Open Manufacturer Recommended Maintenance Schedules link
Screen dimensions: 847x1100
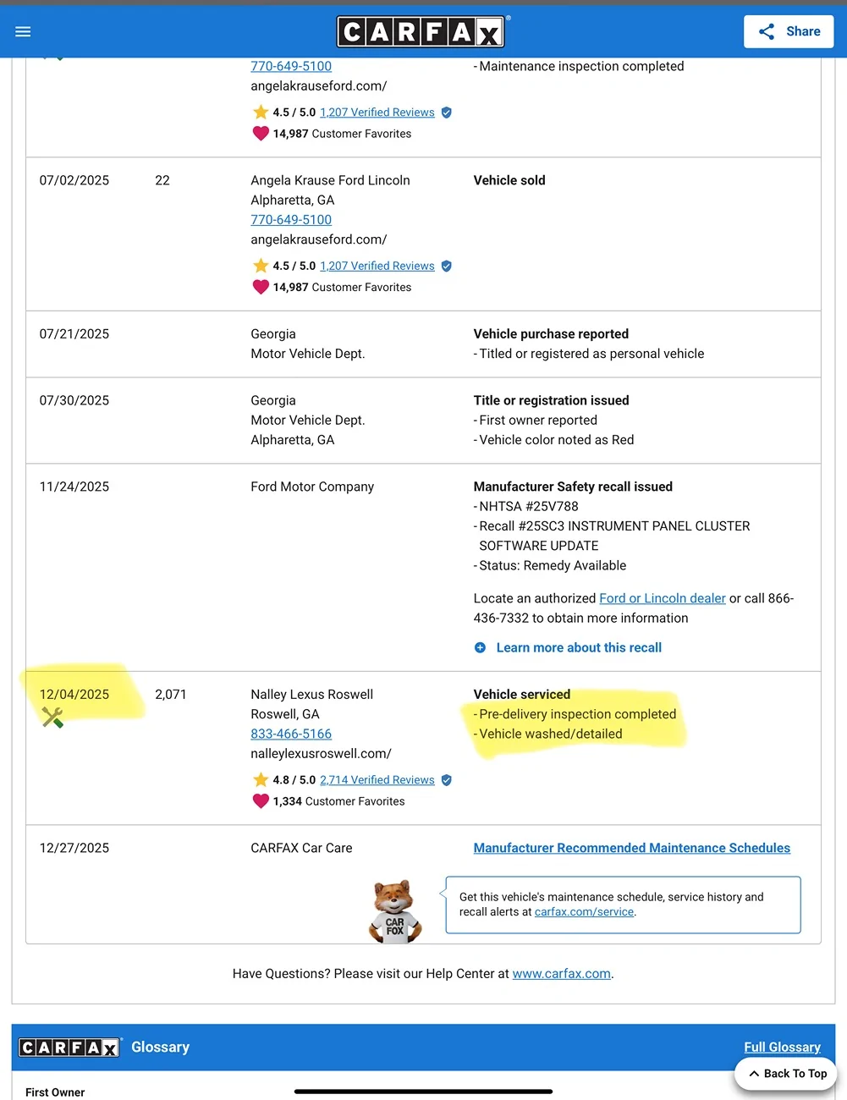click(632, 848)
